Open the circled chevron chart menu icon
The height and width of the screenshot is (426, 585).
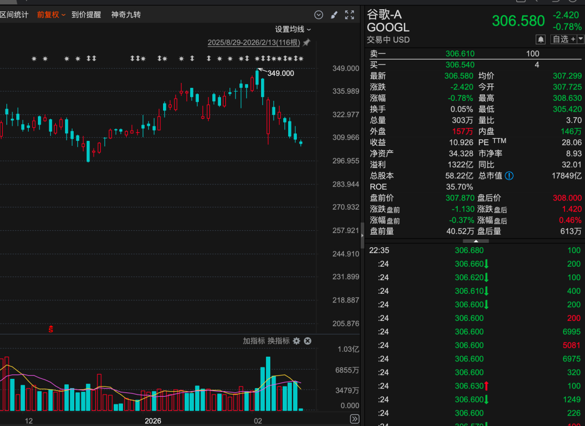[x=318, y=15]
